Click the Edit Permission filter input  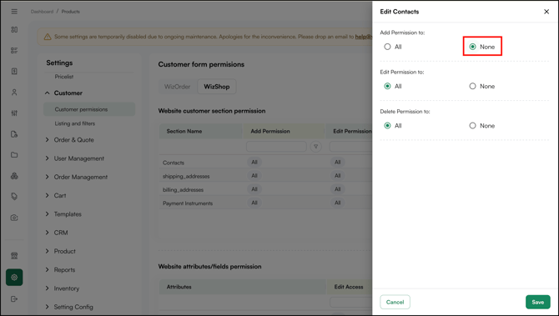(x=350, y=147)
